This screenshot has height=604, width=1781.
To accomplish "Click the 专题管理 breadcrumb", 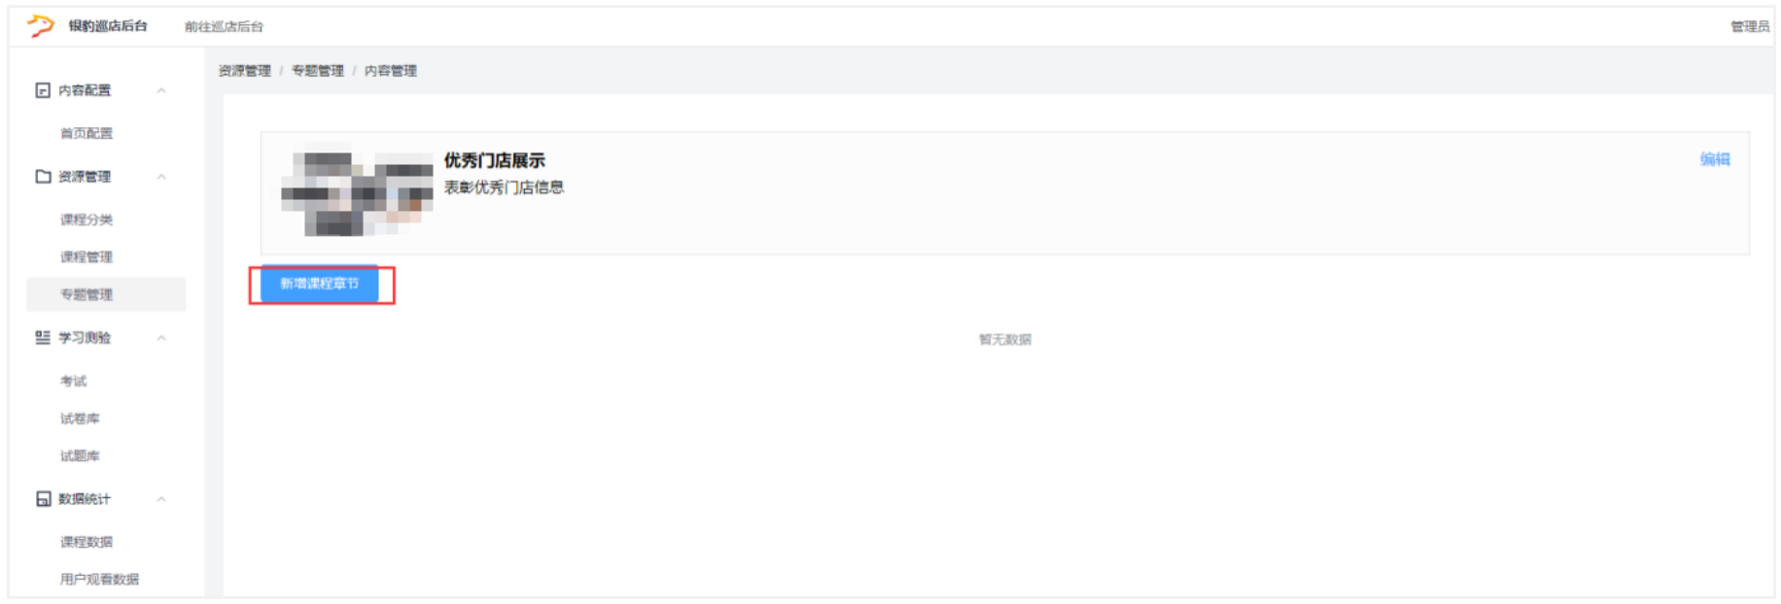I will [x=318, y=71].
